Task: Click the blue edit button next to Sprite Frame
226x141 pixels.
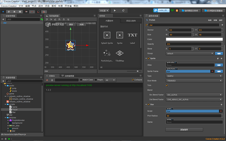Action: (x=219, y=71)
